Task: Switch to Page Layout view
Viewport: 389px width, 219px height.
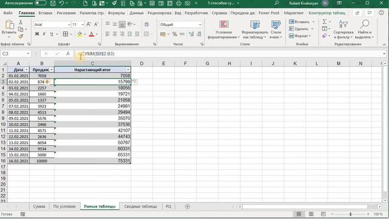Action: coord(311,214)
